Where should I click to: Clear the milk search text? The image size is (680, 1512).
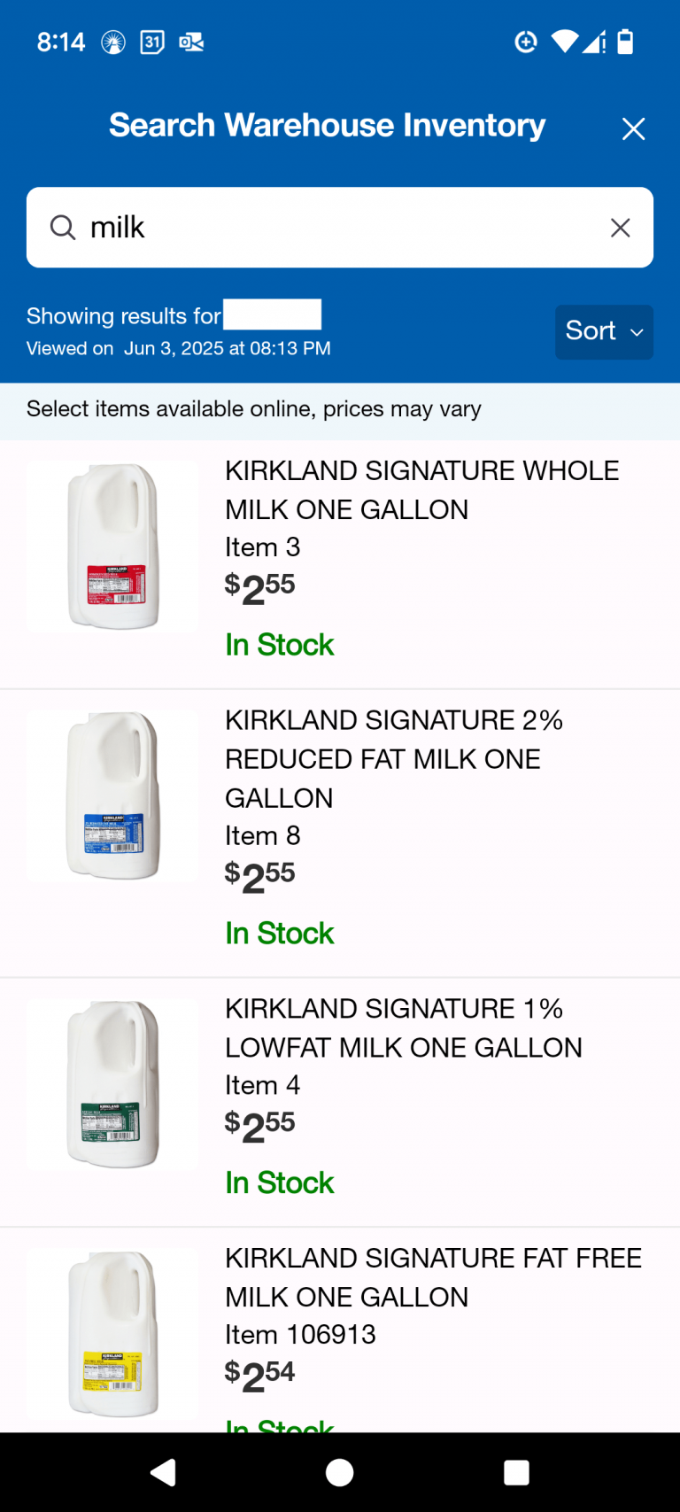[x=620, y=228]
